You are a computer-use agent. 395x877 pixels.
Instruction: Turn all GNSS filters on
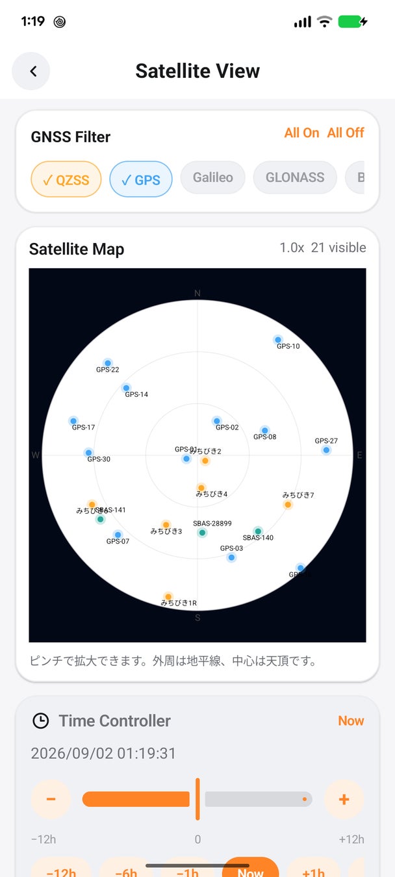pos(301,133)
